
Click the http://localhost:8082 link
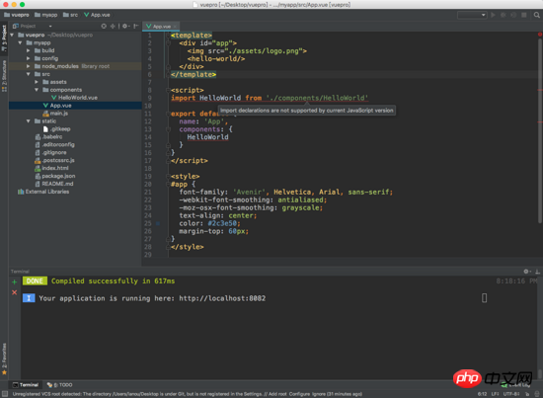222,298
